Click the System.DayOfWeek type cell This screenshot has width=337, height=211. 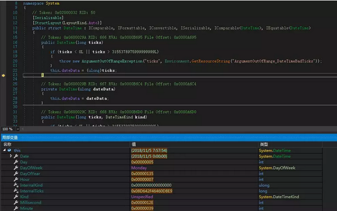(x=277, y=168)
